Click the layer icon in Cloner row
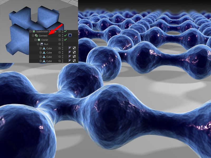This screenshot has height=158, width=211. [60, 40]
